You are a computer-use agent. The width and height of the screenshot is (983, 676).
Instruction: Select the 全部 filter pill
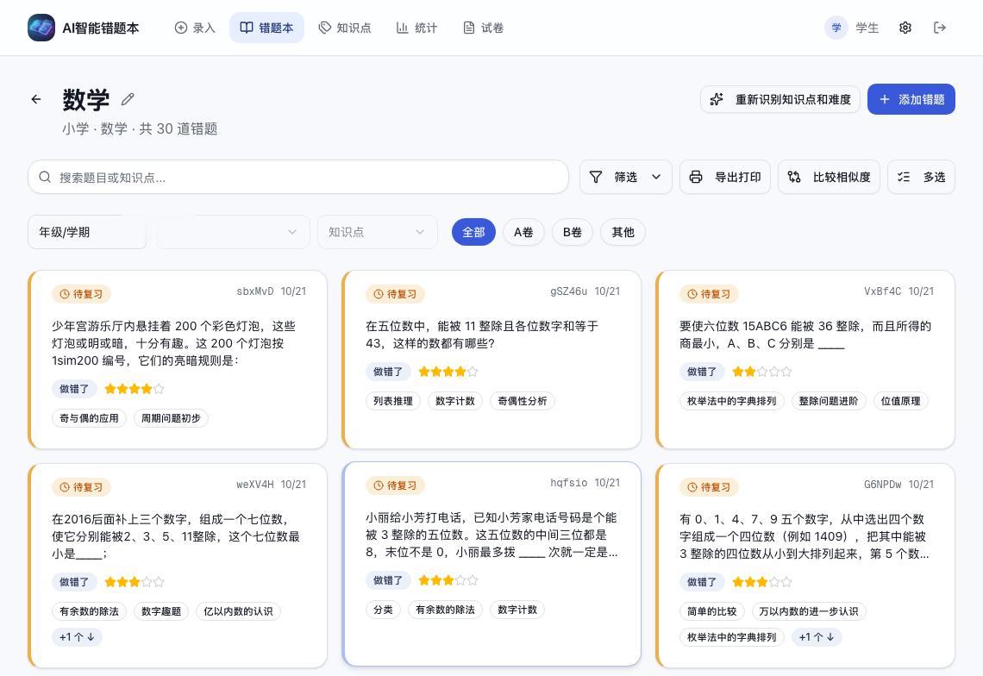pos(473,232)
